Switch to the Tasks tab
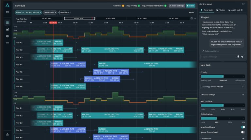The image size is (251, 140). tap(221, 10)
